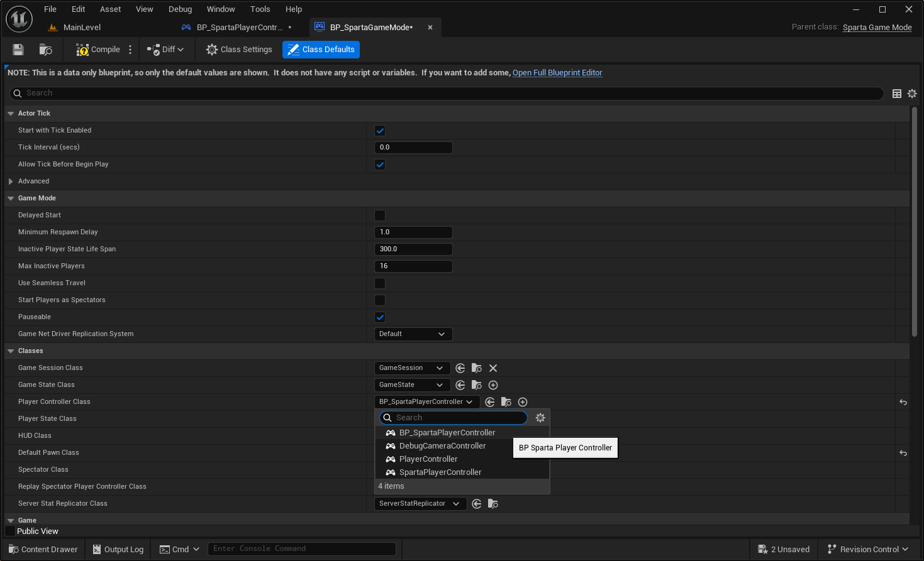Open the GameState class dropdown

pos(412,385)
